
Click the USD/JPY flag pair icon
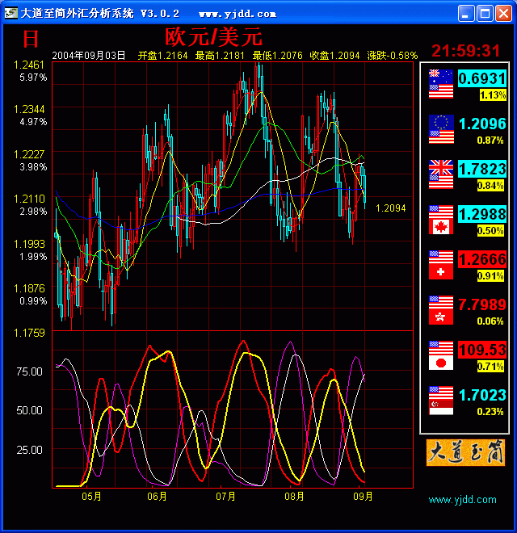click(441, 355)
